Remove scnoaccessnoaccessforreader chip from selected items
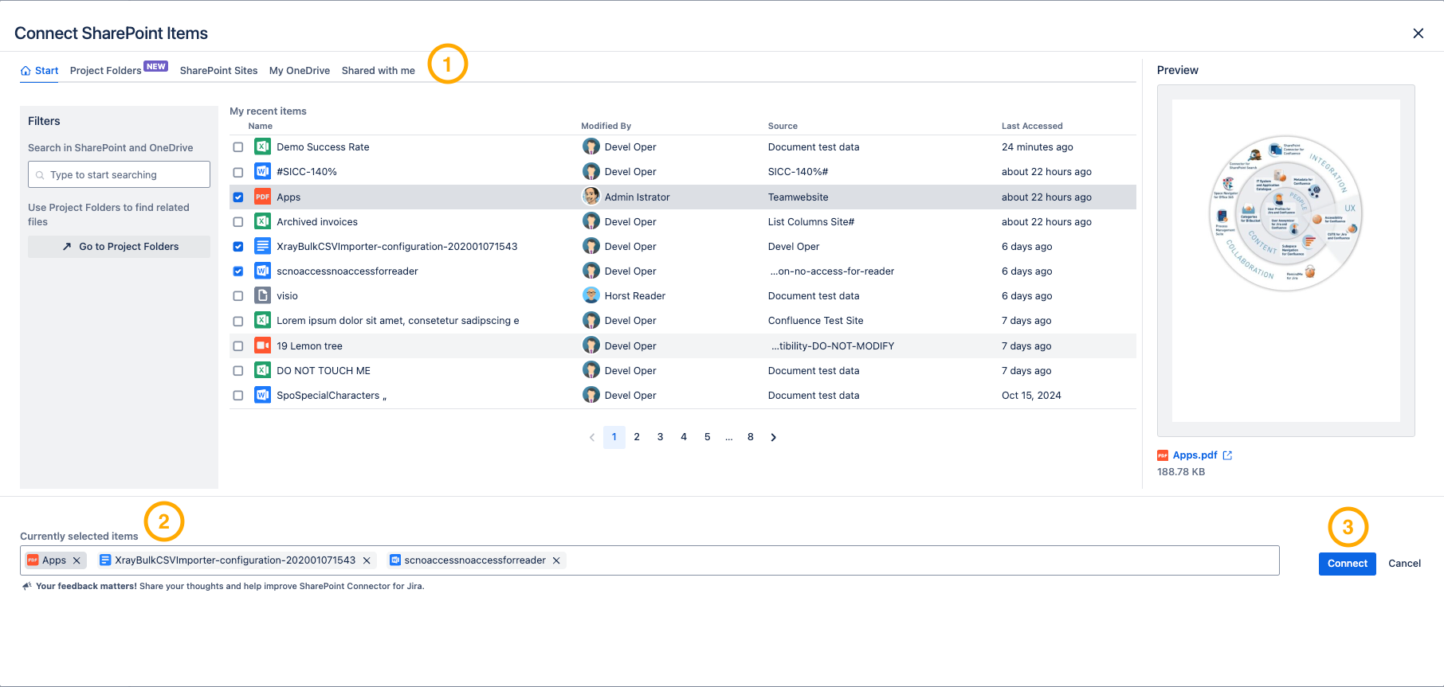Viewport: 1444px width, 687px height. [556, 560]
